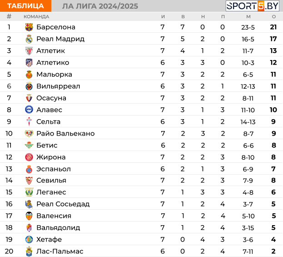Image resolution: width=283 pixels, height=257 pixels.
Task: Click the Barcelona club crest
Action: pyautogui.click(x=29, y=27)
